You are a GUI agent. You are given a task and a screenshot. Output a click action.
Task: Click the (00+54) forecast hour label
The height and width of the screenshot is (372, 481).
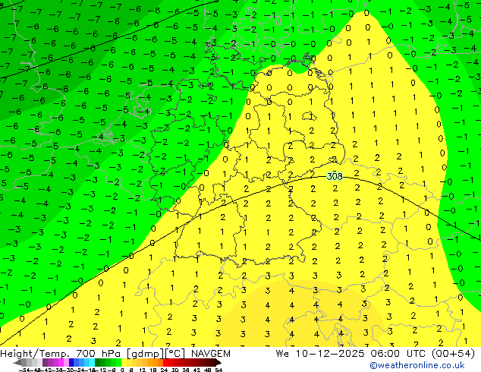[x=454, y=354]
